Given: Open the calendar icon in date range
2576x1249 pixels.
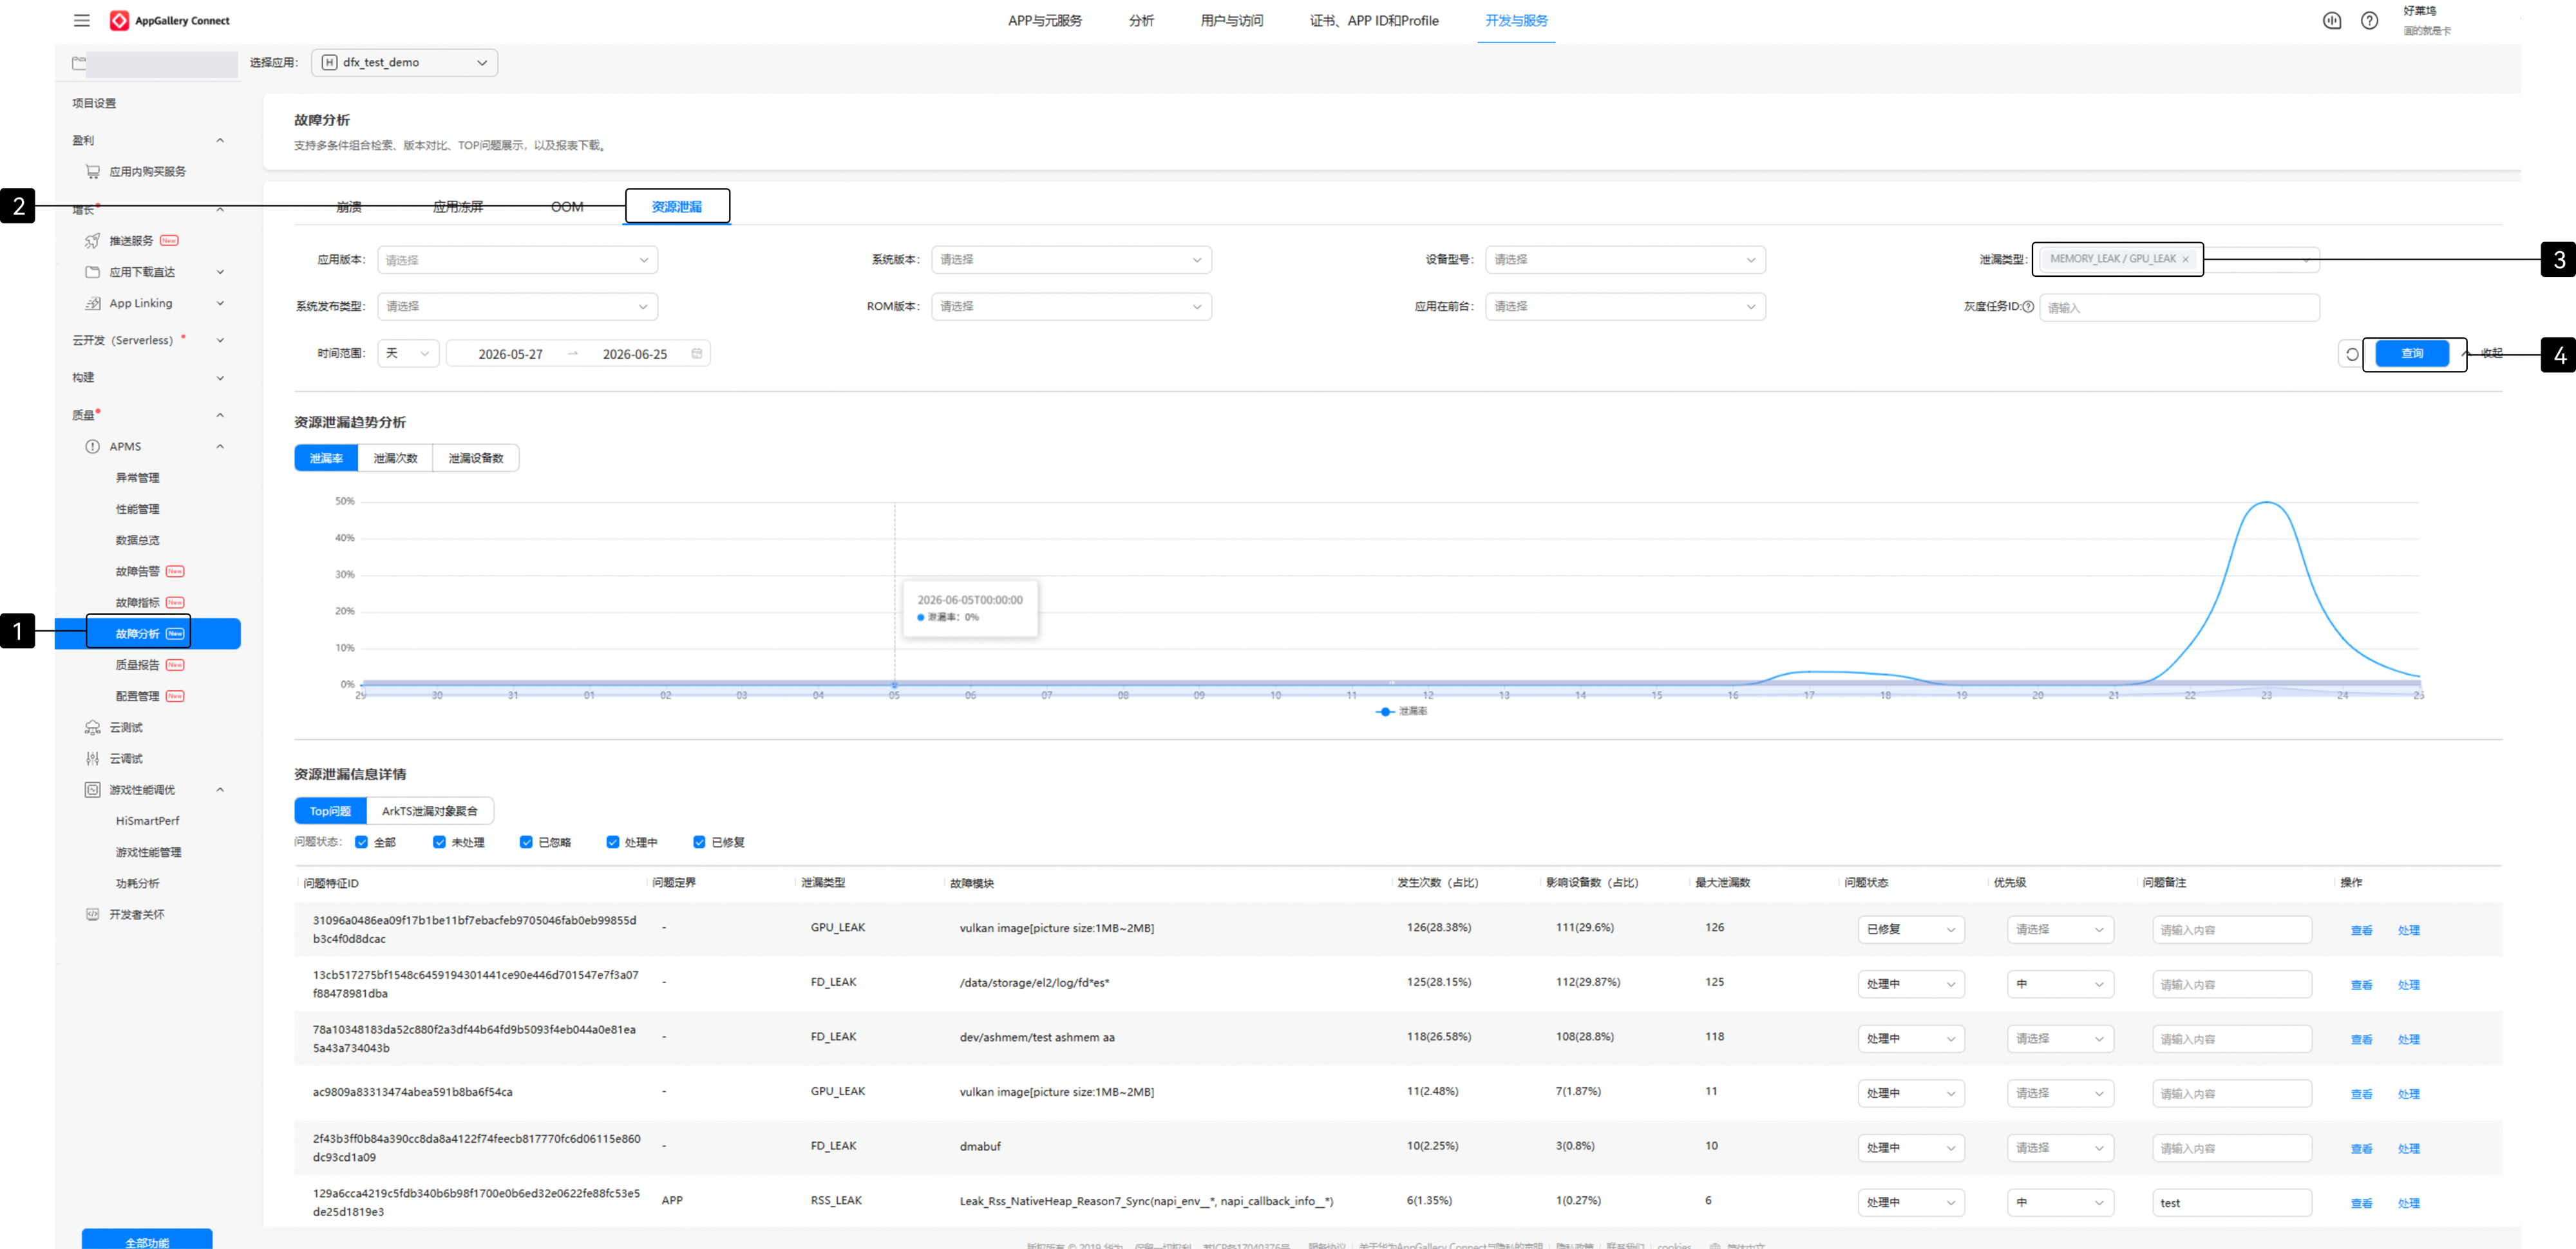Looking at the screenshot, I should (x=697, y=353).
